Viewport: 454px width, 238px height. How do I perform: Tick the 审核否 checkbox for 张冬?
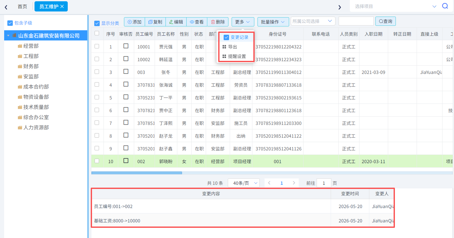(x=126, y=71)
